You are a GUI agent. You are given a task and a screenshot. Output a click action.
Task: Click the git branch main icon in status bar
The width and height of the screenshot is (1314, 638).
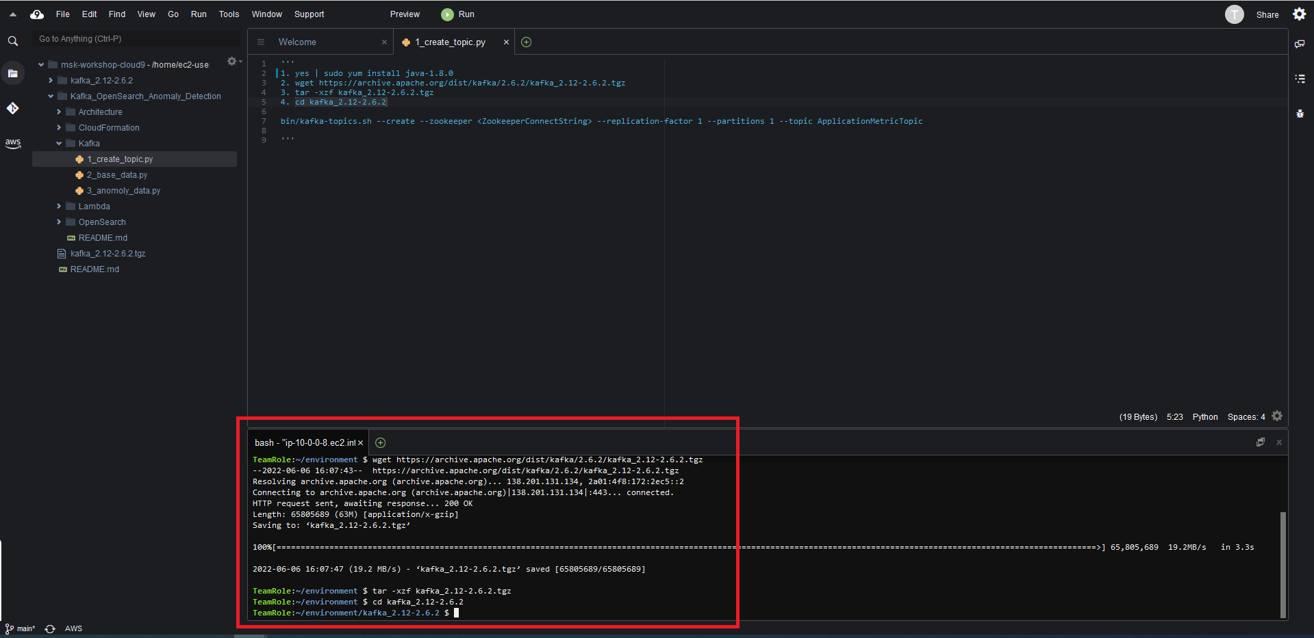point(9,628)
